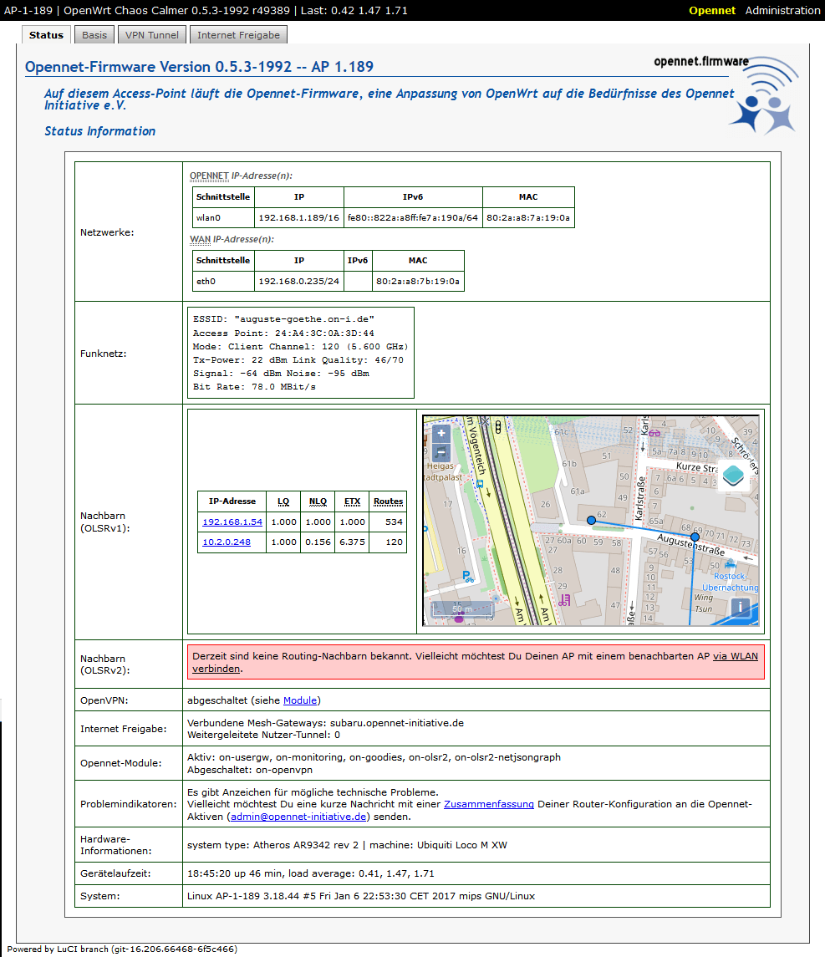Go to the Internet Freigabe tab
The image size is (825, 957).
238,35
